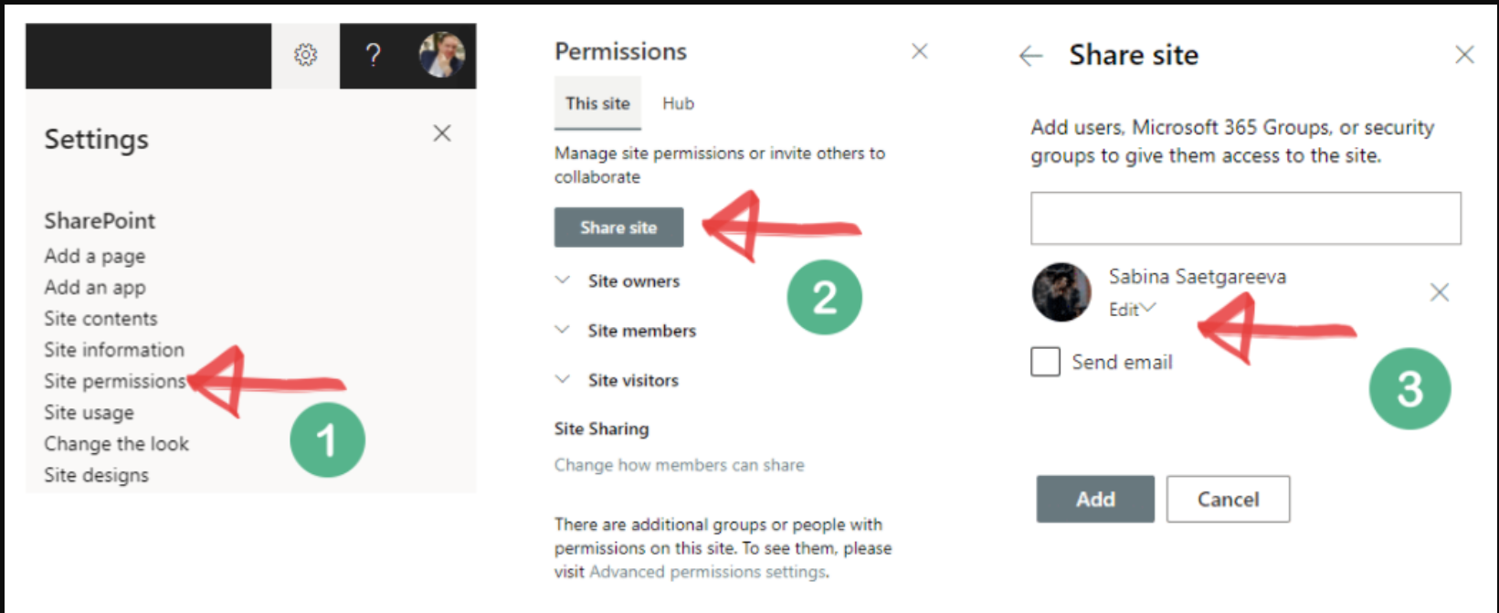Screen dimensions: 1499x613
Task: Switch to the Hub tab
Action: coord(679,103)
